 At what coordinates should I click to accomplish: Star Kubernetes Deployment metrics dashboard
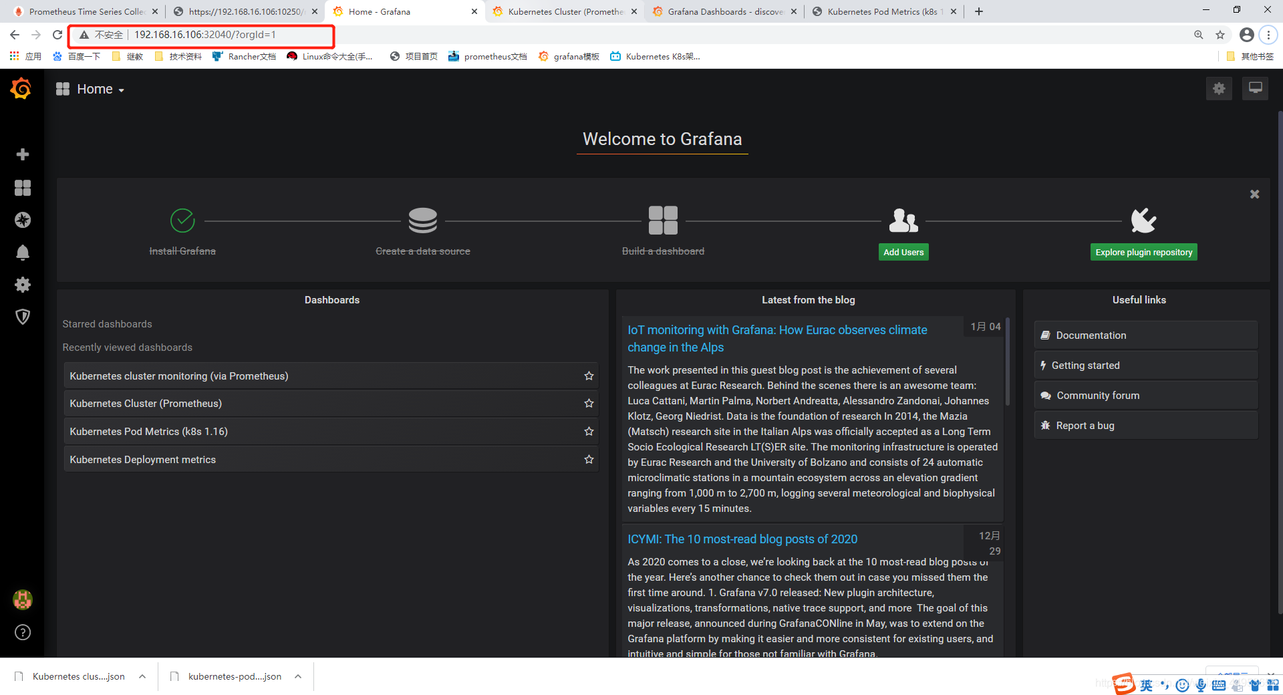click(589, 460)
